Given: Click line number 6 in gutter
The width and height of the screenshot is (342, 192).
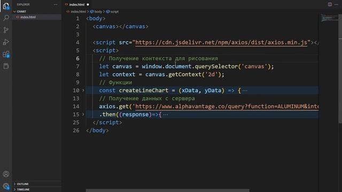Looking at the screenshot, I should [77, 58].
